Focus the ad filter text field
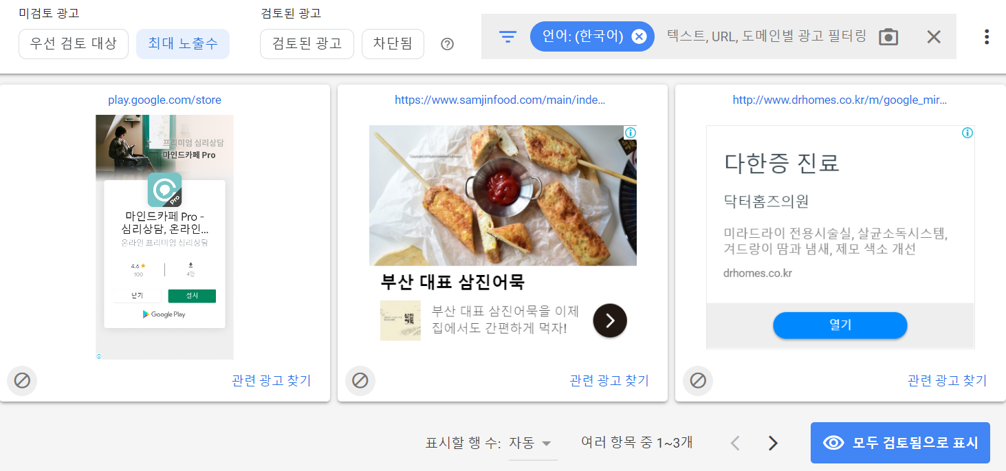The image size is (1006, 471). pos(766,36)
